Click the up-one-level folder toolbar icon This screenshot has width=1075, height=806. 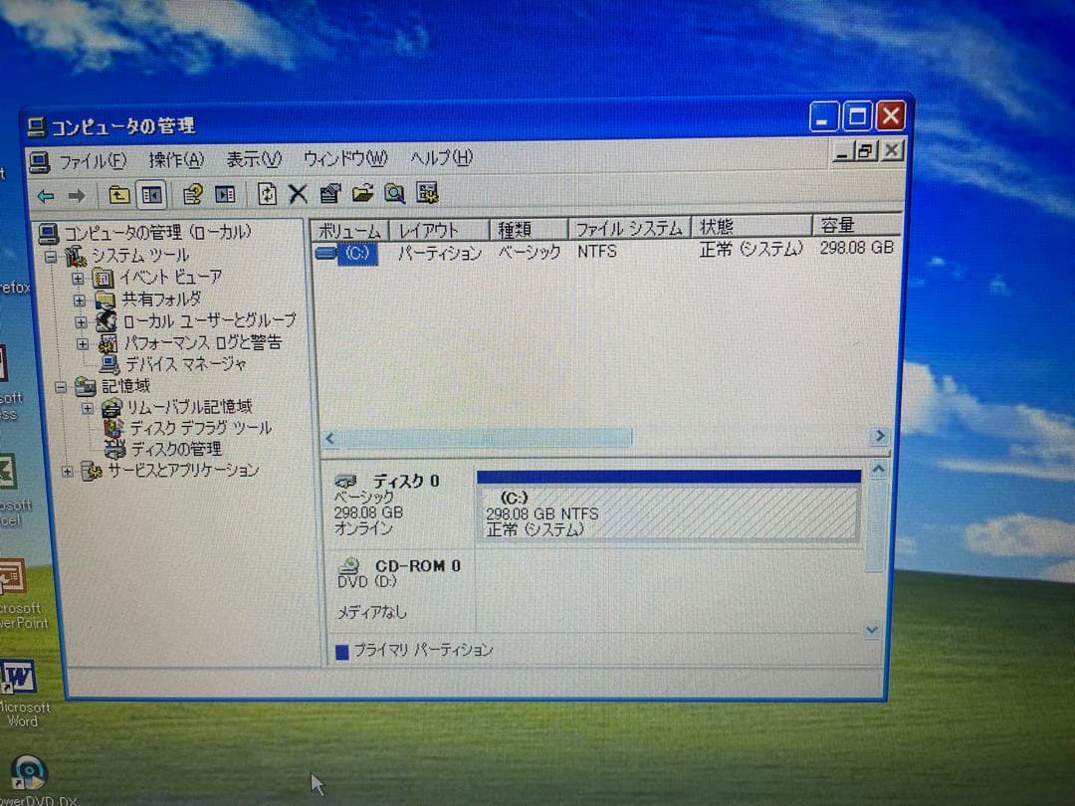[x=117, y=193]
